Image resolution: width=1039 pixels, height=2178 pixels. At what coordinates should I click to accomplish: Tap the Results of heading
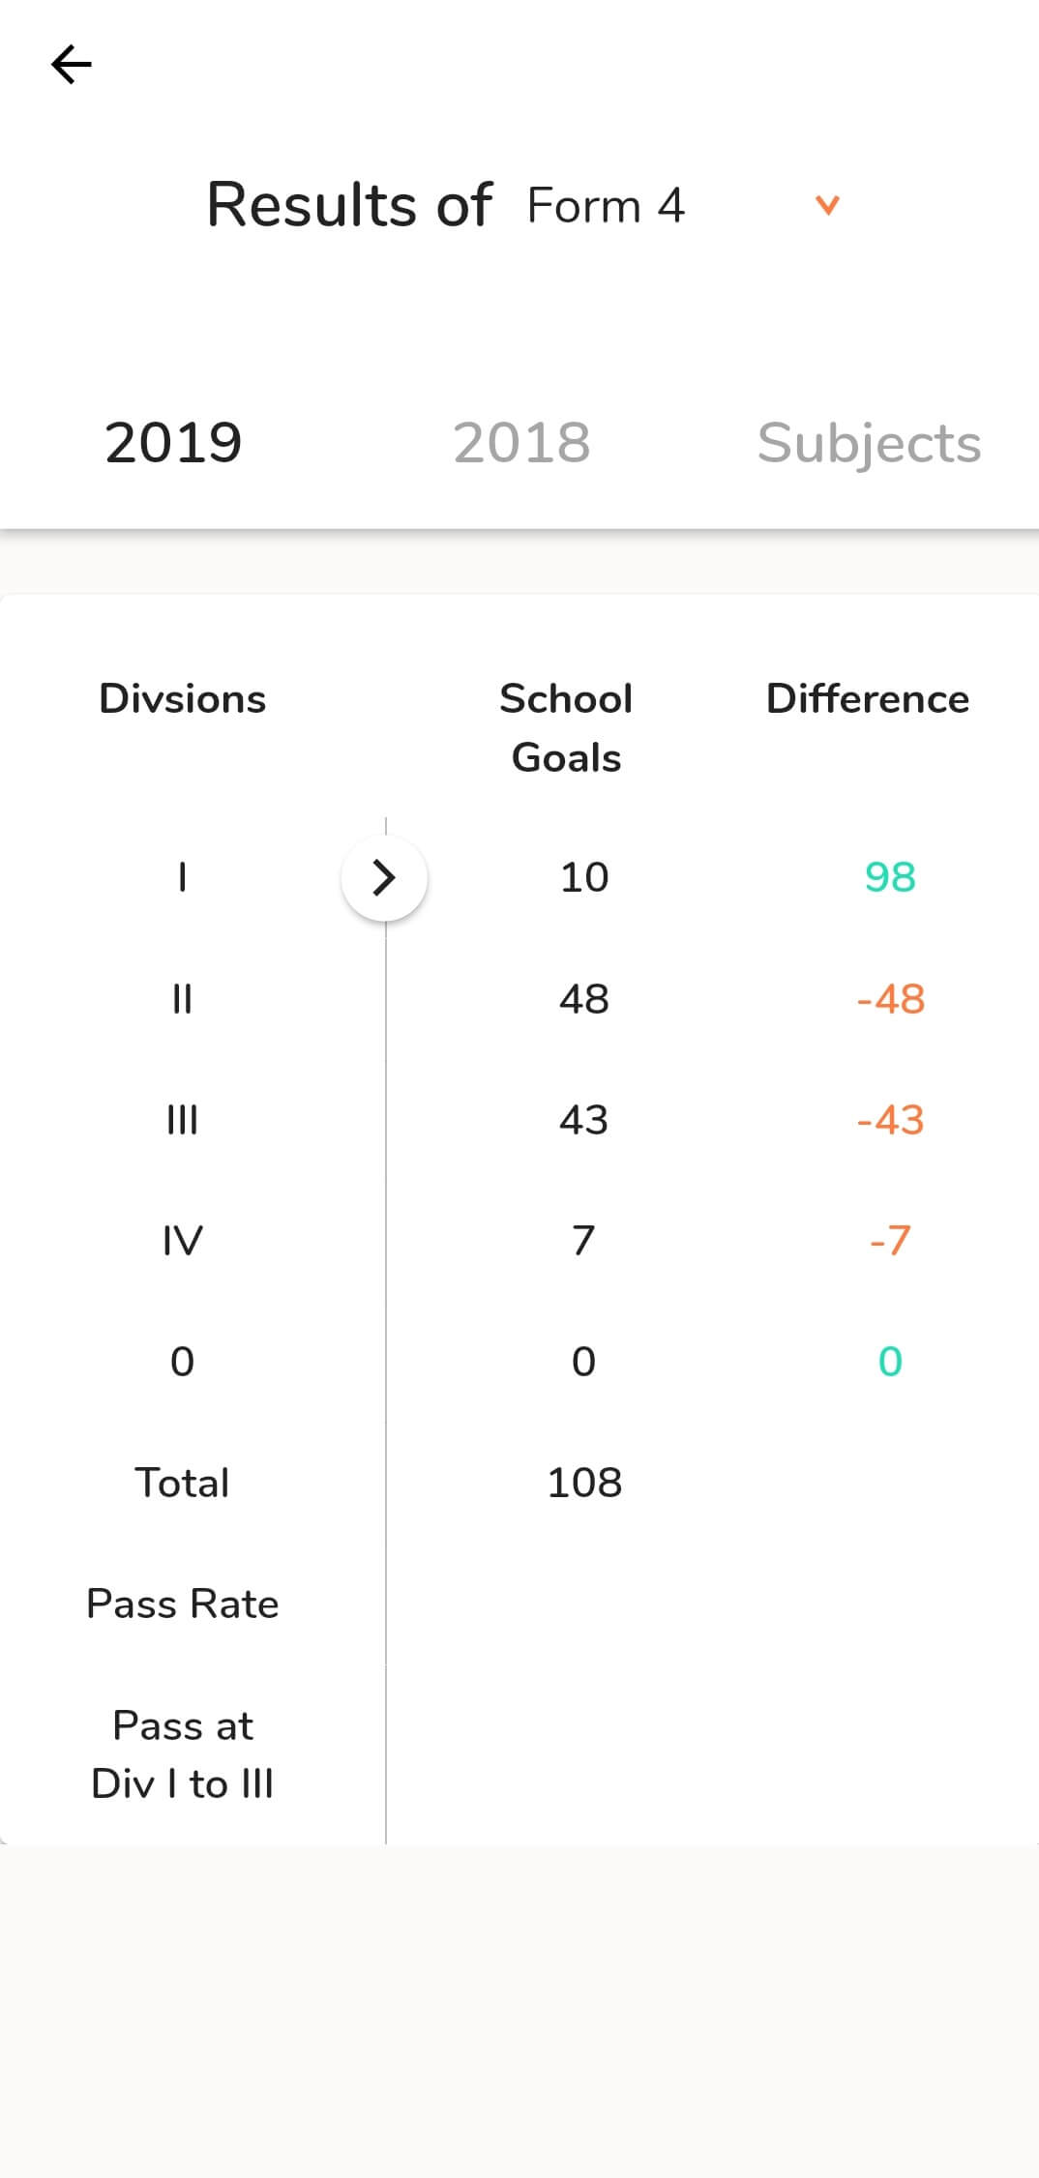point(349,205)
